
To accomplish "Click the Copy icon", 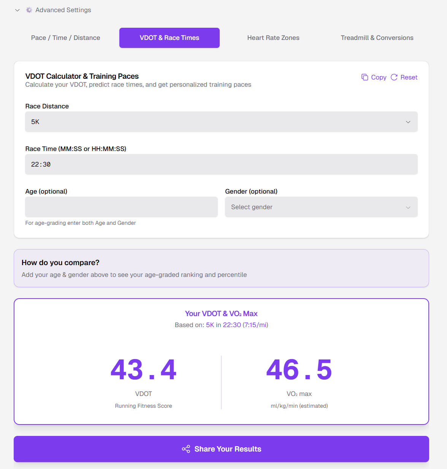I will (x=365, y=77).
